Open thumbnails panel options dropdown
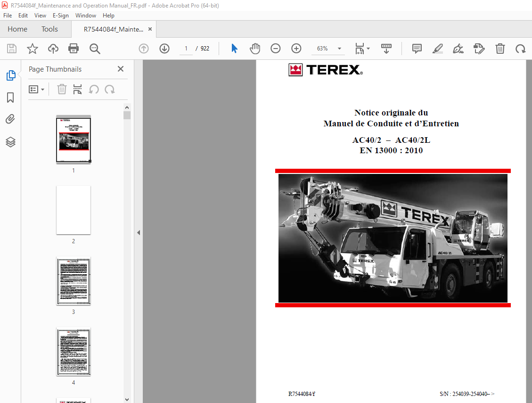 [36, 89]
